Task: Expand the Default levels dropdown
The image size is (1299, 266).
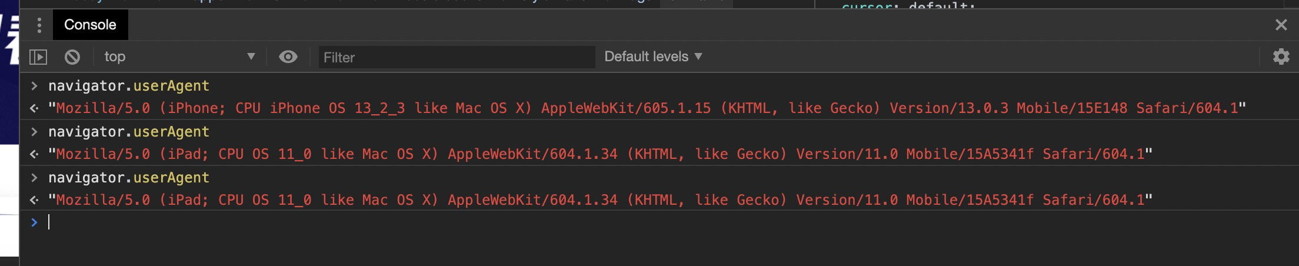Action: tap(653, 57)
